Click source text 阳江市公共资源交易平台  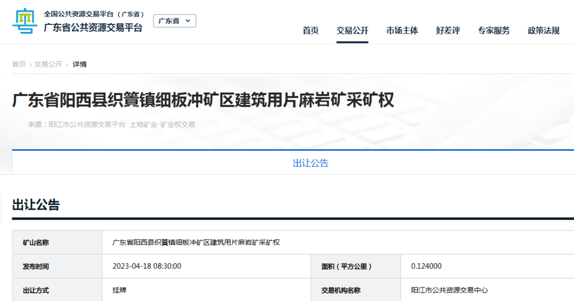coord(87,124)
